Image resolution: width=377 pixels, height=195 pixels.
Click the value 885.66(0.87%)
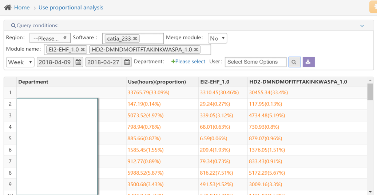click(x=144, y=138)
